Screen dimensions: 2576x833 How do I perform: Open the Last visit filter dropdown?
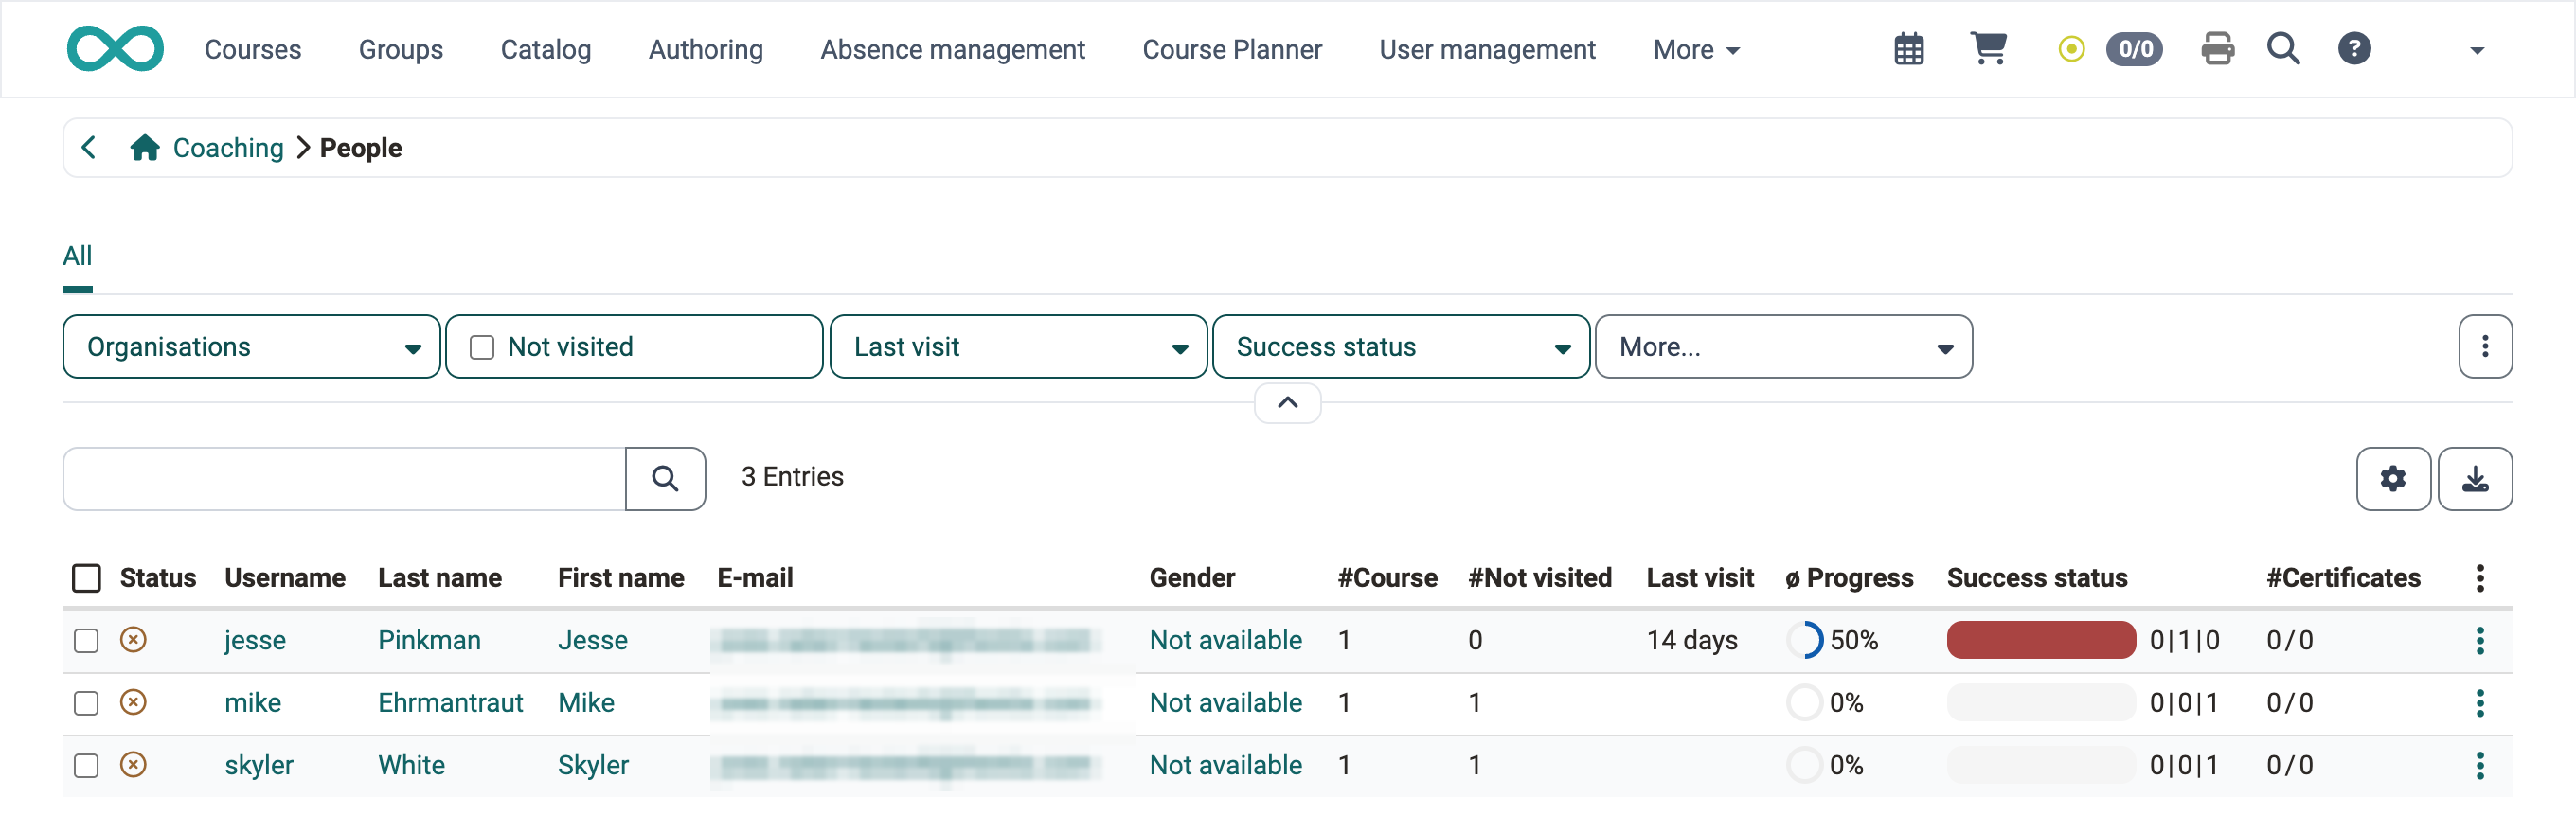1018,347
